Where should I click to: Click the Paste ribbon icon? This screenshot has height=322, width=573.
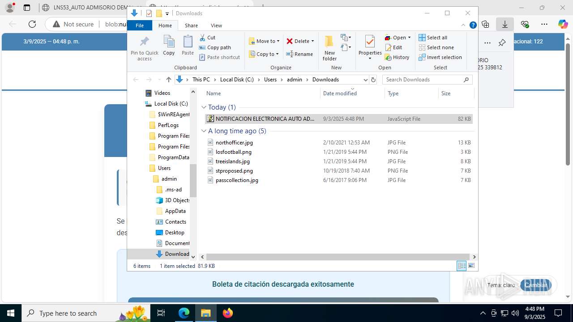(188, 45)
